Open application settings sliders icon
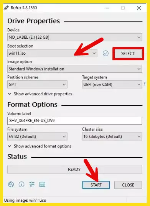 coord(32,185)
